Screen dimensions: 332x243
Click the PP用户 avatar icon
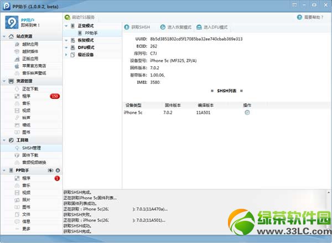tap(12, 23)
